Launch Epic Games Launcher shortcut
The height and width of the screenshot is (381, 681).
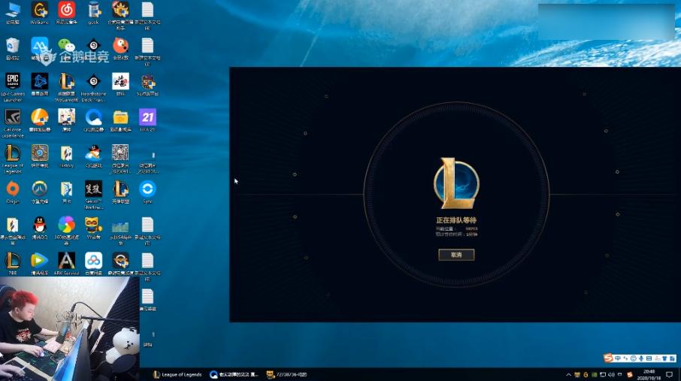click(x=13, y=87)
